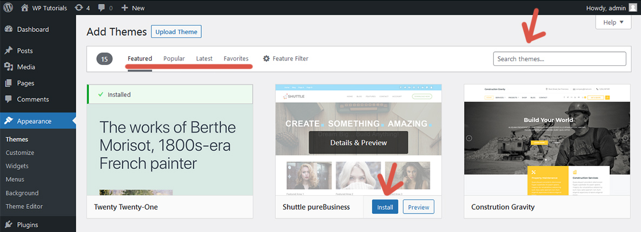Open the Constrution Gravity theme thumbnail
The height and width of the screenshot is (232, 641).
pos(547,140)
